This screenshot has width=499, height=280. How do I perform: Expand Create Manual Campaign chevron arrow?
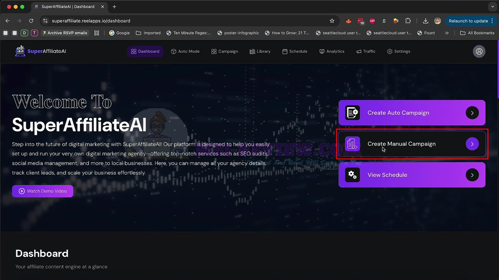[472, 144]
